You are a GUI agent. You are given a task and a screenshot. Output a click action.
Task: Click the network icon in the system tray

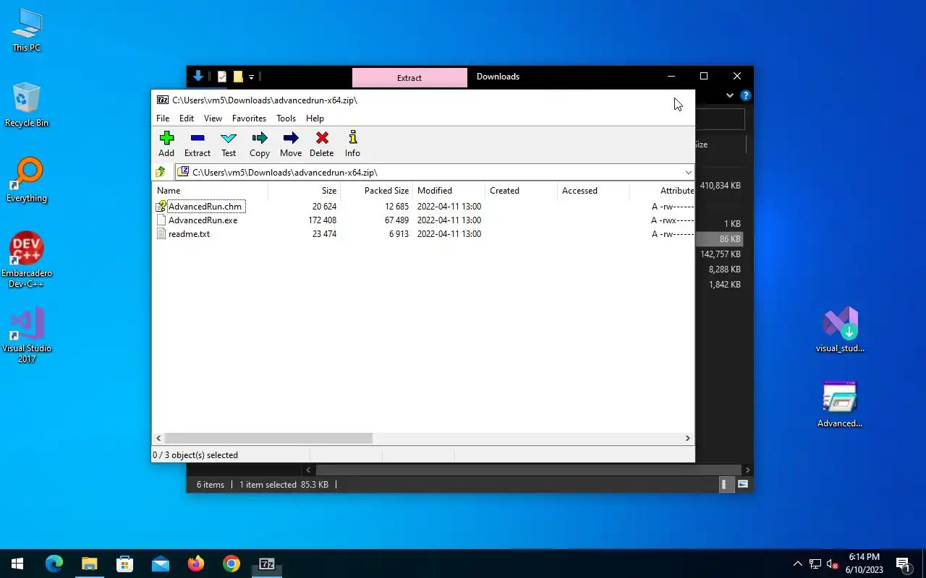(x=815, y=564)
